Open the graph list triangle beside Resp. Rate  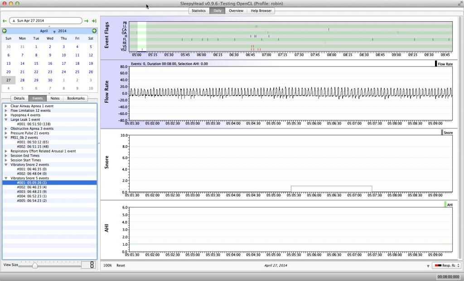tap(428, 266)
